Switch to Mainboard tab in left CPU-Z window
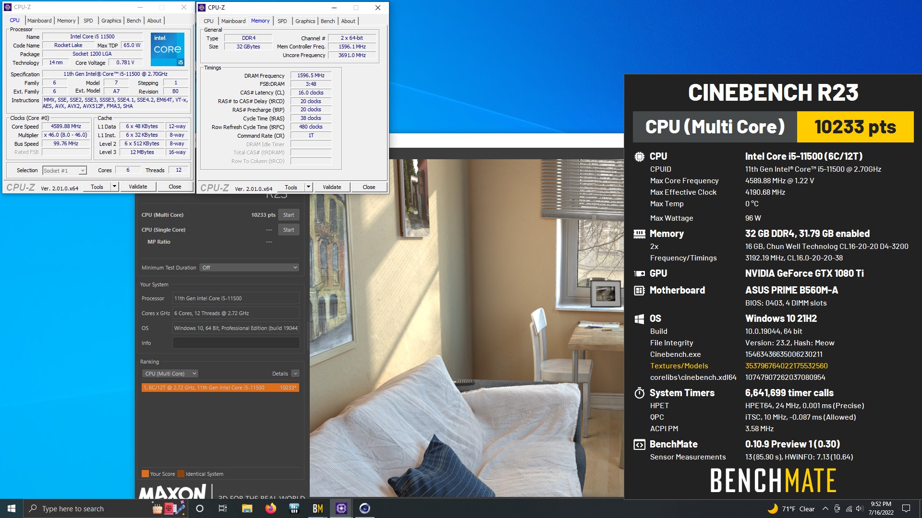Image resolution: width=922 pixels, height=518 pixels. point(39,21)
